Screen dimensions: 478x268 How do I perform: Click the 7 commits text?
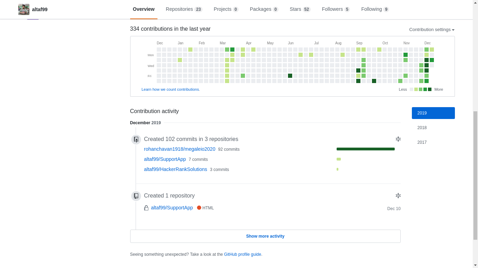[198, 159]
